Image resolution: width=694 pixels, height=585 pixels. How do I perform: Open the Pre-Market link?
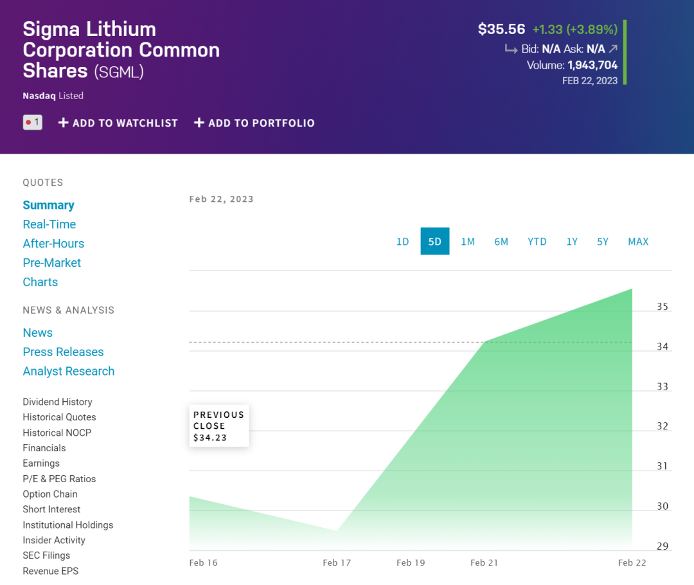pos(52,263)
